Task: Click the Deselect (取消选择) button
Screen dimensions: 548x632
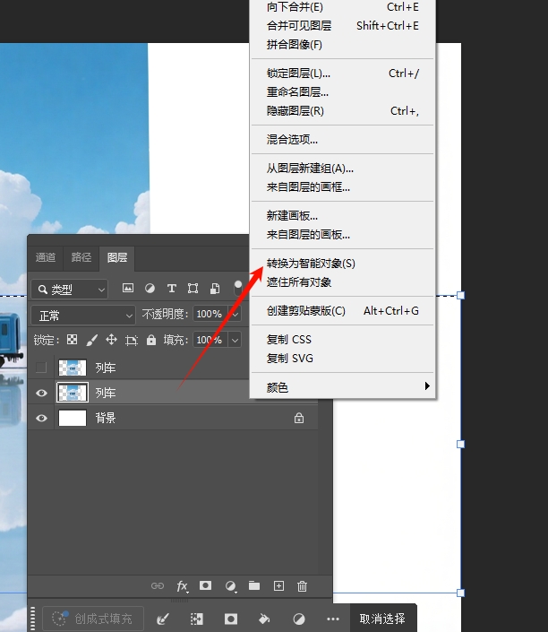Action: click(382, 619)
